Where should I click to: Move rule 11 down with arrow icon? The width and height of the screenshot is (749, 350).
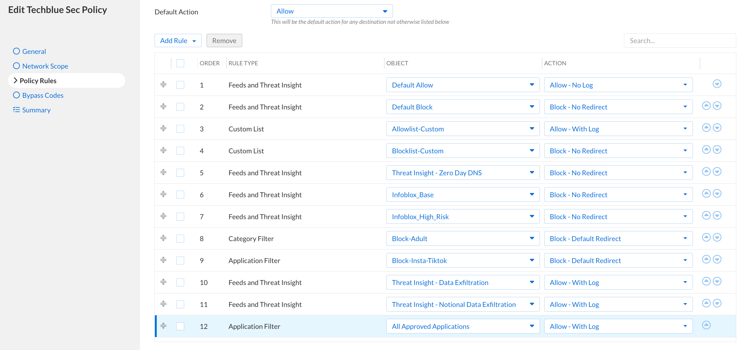click(717, 303)
